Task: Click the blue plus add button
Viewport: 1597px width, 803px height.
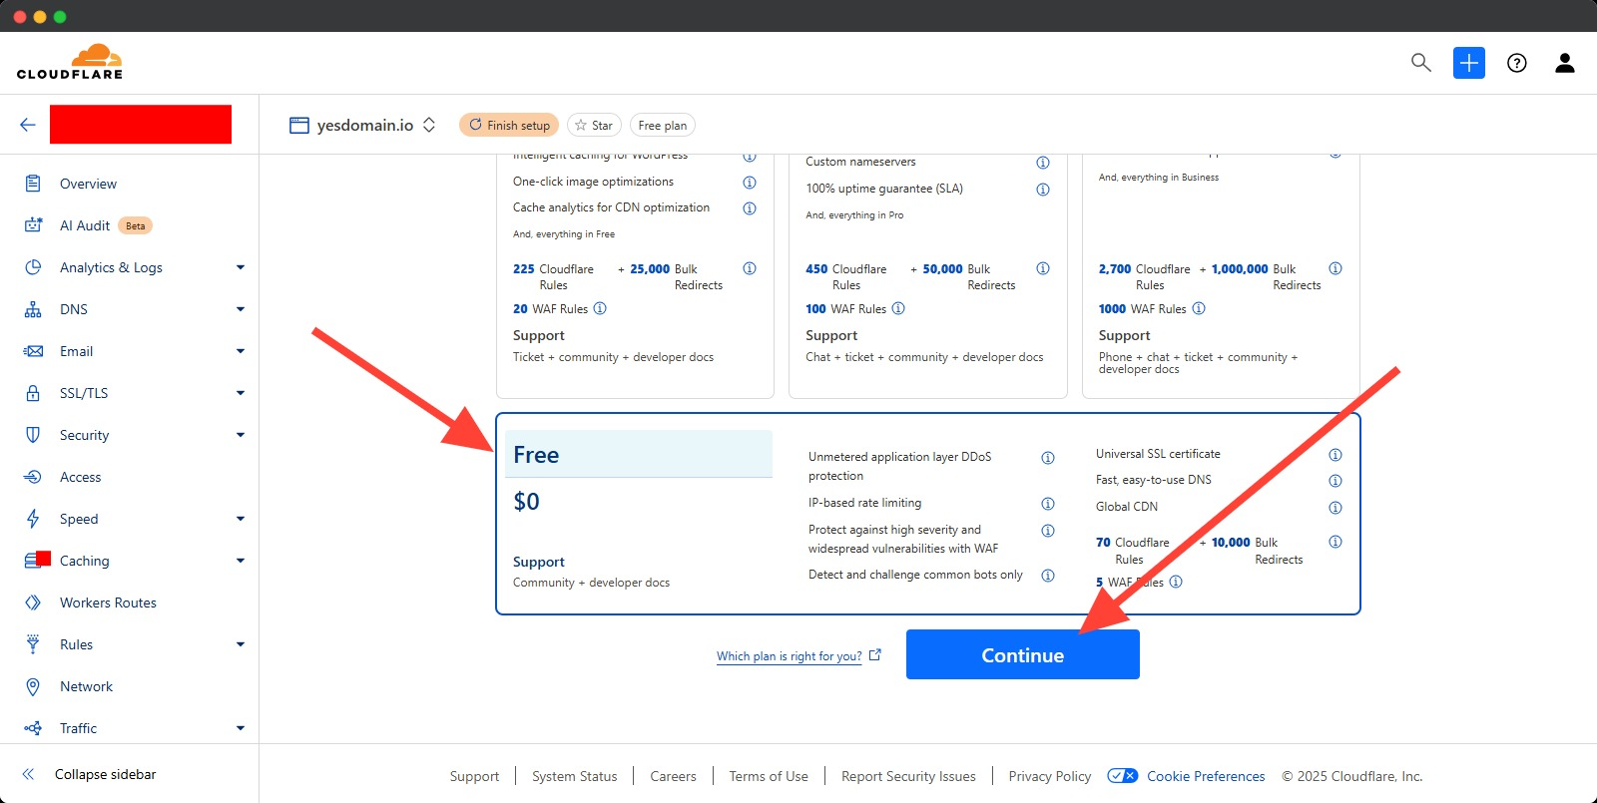Action: [x=1469, y=63]
